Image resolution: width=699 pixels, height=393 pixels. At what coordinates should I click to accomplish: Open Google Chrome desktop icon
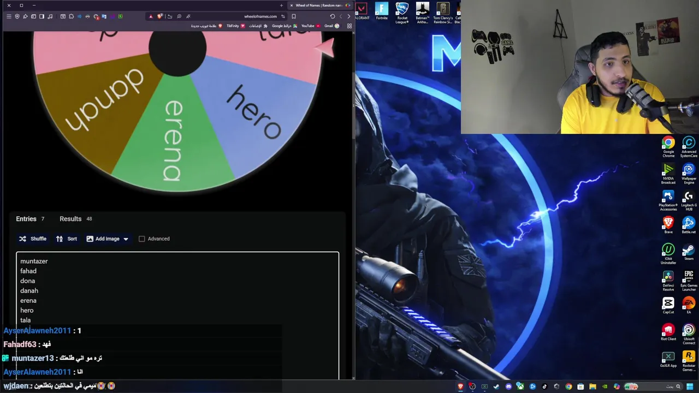tap(668, 147)
